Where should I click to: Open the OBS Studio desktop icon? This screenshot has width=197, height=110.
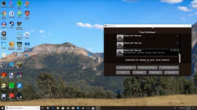click(x=4, y=4)
